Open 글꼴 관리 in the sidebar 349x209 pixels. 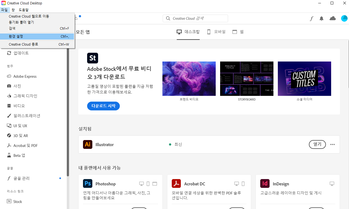tap(18, 178)
